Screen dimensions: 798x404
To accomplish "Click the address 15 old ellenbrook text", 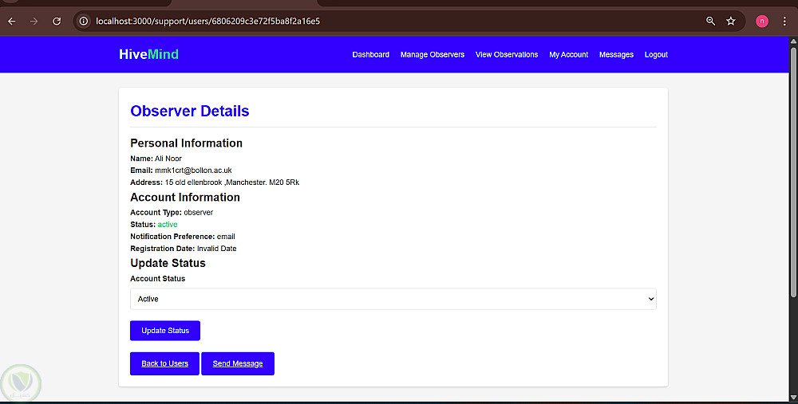I will (x=232, y=182).
